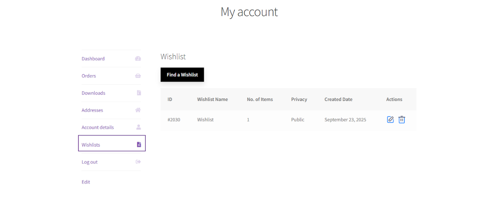
Task: Click the wishlist ID #2030
Action: coord(174,120)
